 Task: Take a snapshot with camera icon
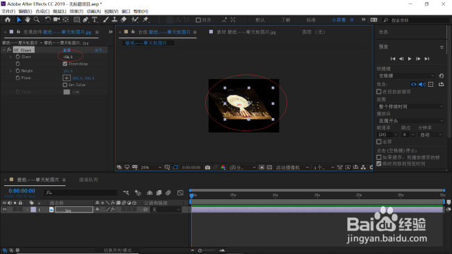(x=207, y=167)
